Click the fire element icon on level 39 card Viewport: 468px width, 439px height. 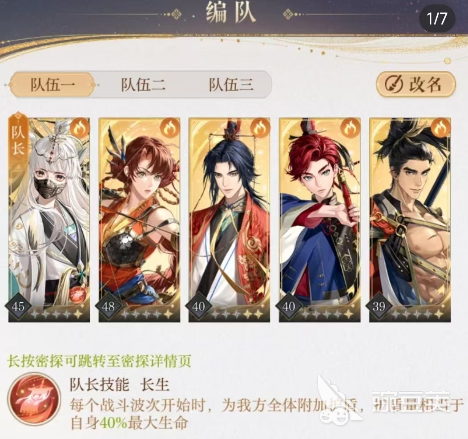tap(440, 128)
